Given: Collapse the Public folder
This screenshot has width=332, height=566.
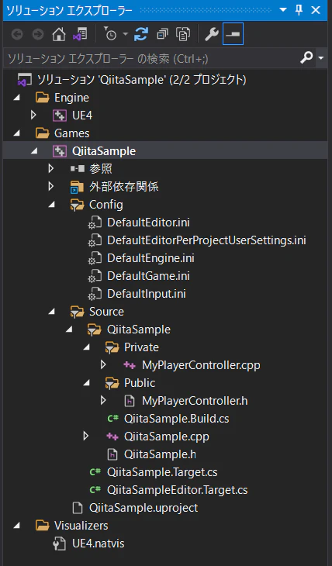Looking at the screenshot, I should [87, 383].
